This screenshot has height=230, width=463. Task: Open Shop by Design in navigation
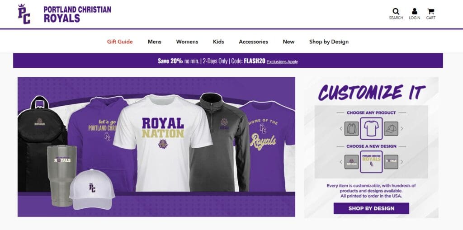(329, 42)
